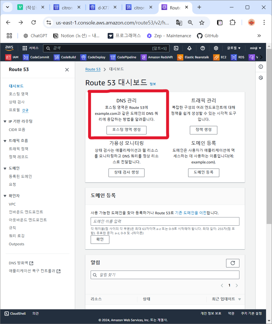The image size is (272, 324).
Task: Go to next page of 알림
Action: pos(237,285)
